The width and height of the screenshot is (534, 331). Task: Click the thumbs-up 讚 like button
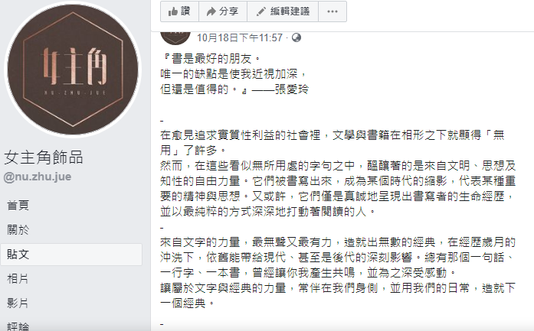pos(179,11)
